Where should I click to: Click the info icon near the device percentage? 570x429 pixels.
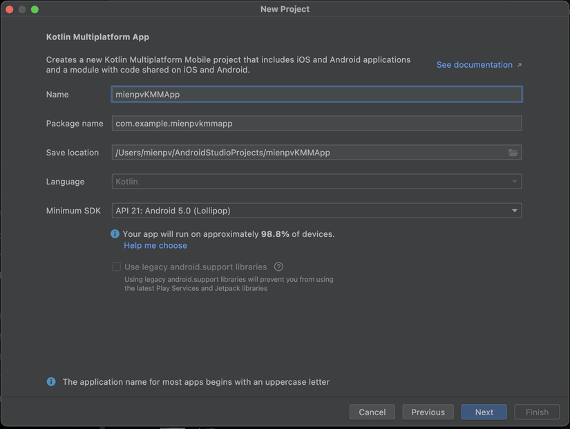[115, 233]
